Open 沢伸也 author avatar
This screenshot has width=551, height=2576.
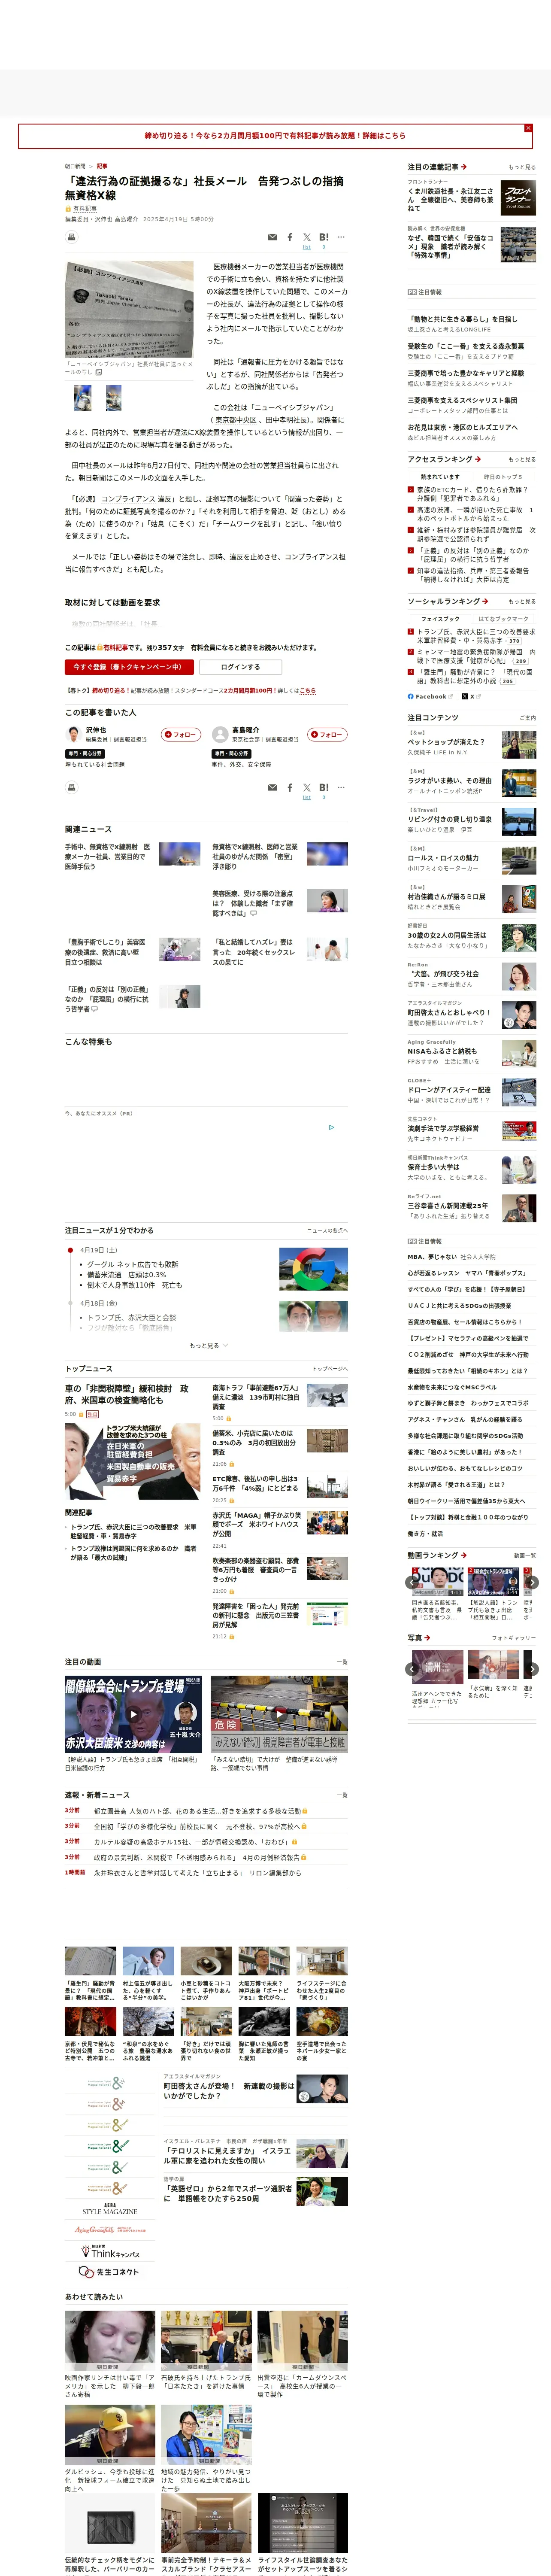click(73, 735)
